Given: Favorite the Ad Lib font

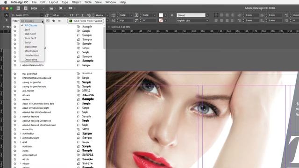Looking at the screenshot, I should pos(15,159).
